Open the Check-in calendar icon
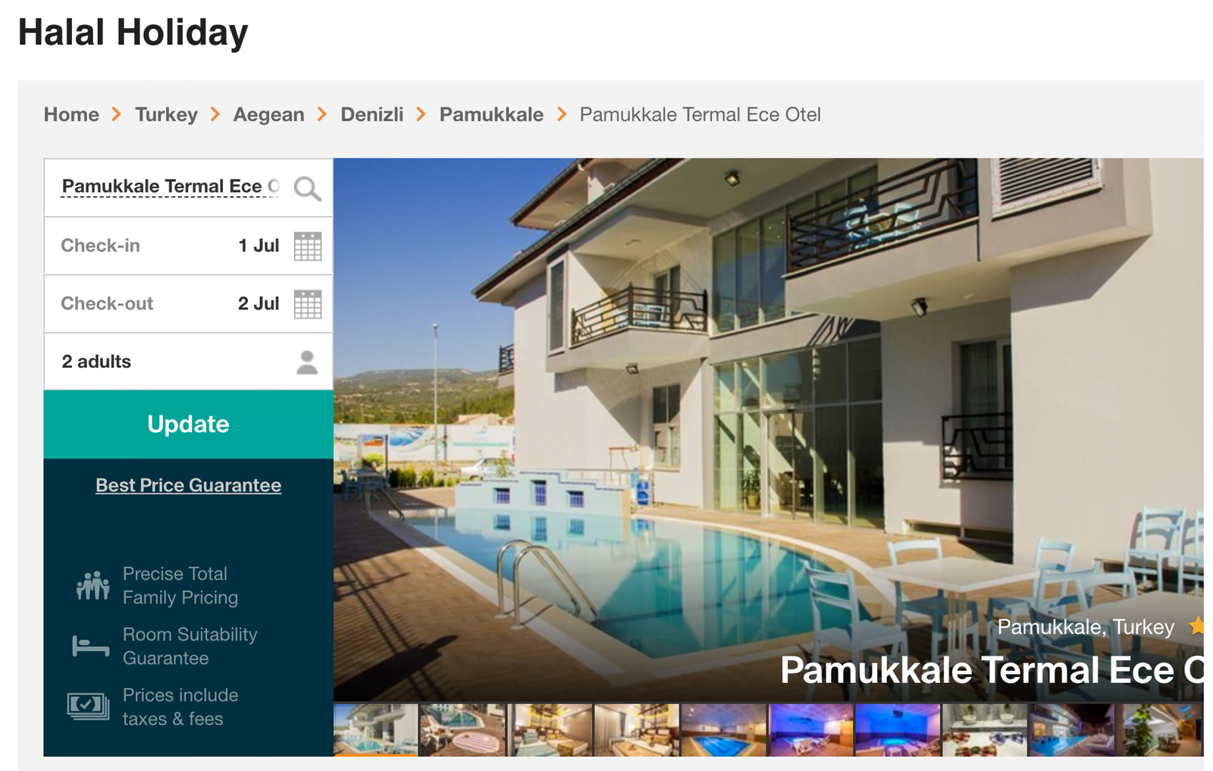The width and height of the screenshot is (1213, 771). [307, 246]
